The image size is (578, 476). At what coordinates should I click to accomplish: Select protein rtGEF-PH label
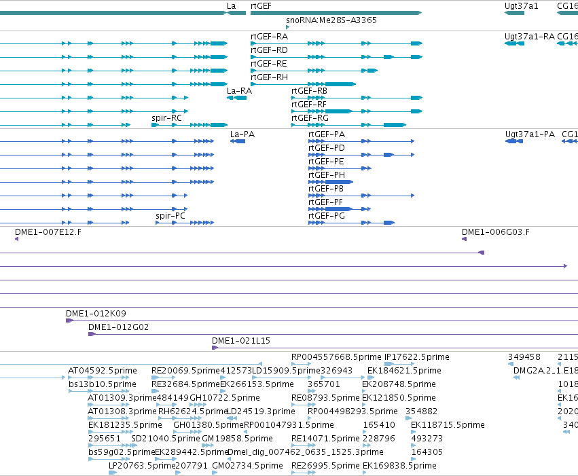tap(327, 175)
